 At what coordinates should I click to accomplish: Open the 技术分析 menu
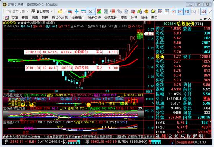tap(94, 18)
